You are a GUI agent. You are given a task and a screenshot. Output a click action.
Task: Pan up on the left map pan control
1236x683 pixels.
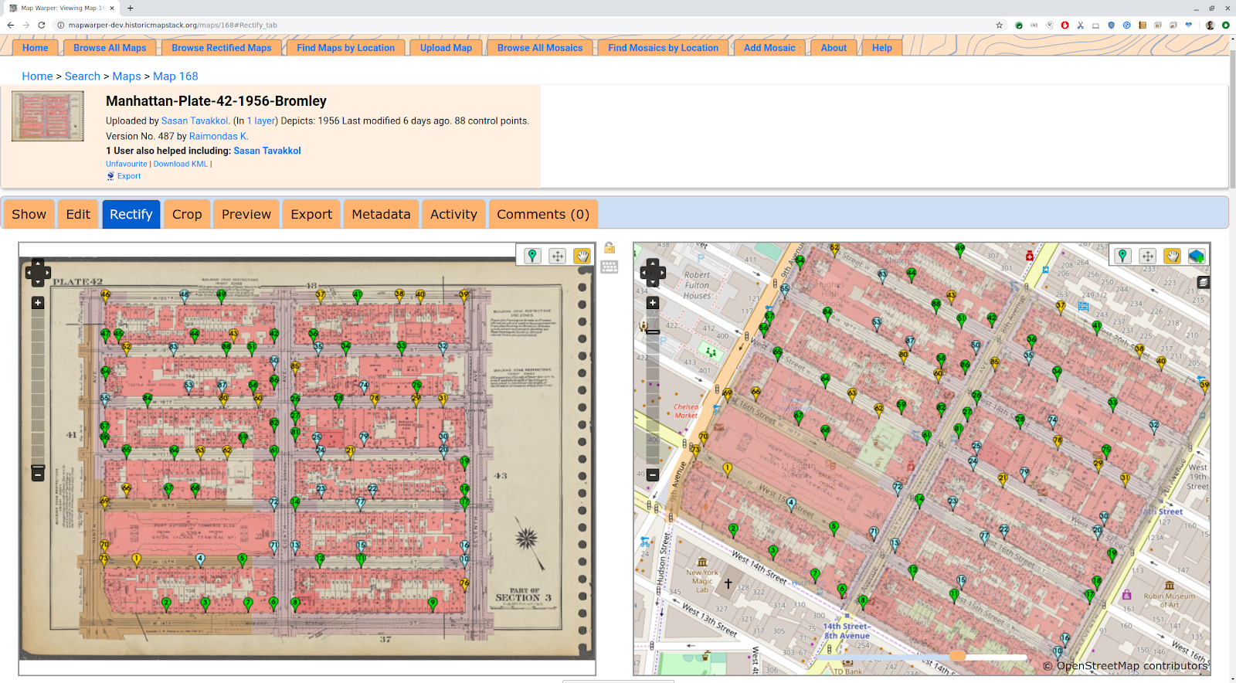point(38,263)
